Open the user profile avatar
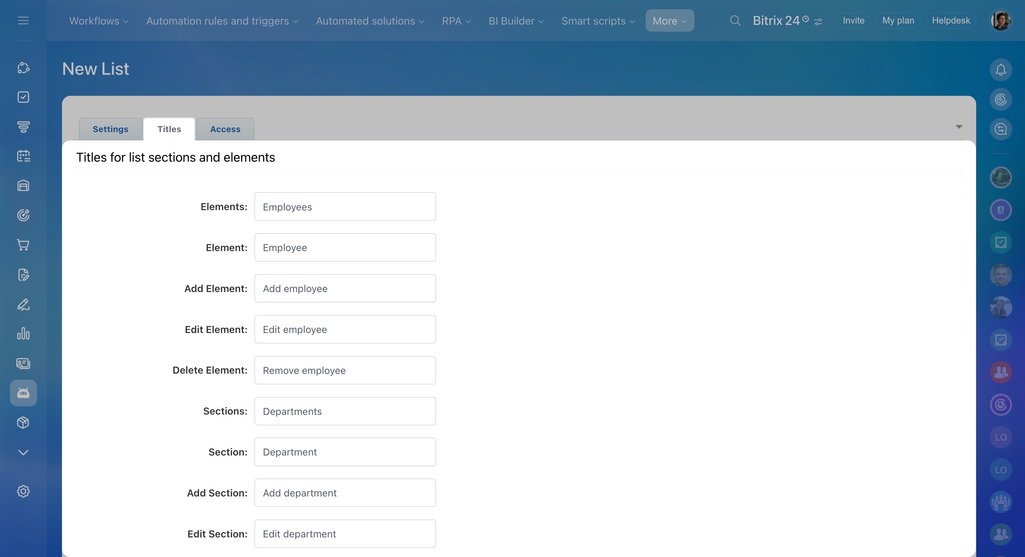 tap(1000, 20)
